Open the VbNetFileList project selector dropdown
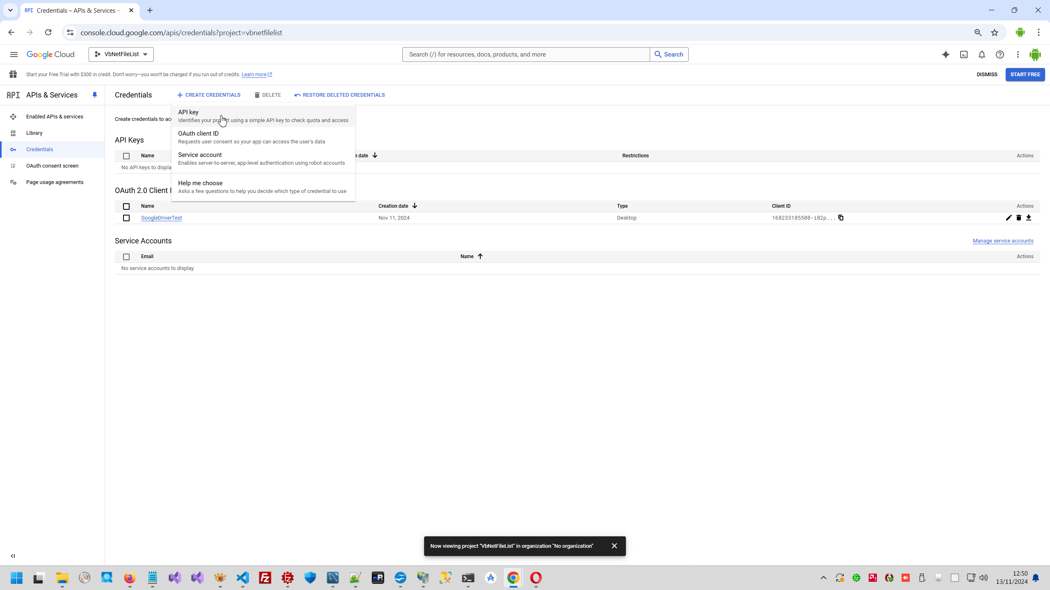The height and width of the screenshot is (590, 1050). click(121, 54)
